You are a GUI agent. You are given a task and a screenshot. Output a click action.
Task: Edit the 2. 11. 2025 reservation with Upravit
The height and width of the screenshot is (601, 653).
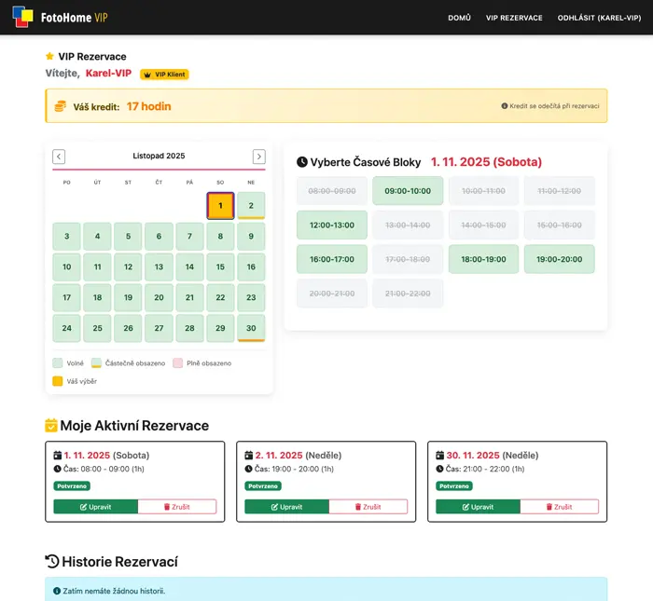click(286, 507)
